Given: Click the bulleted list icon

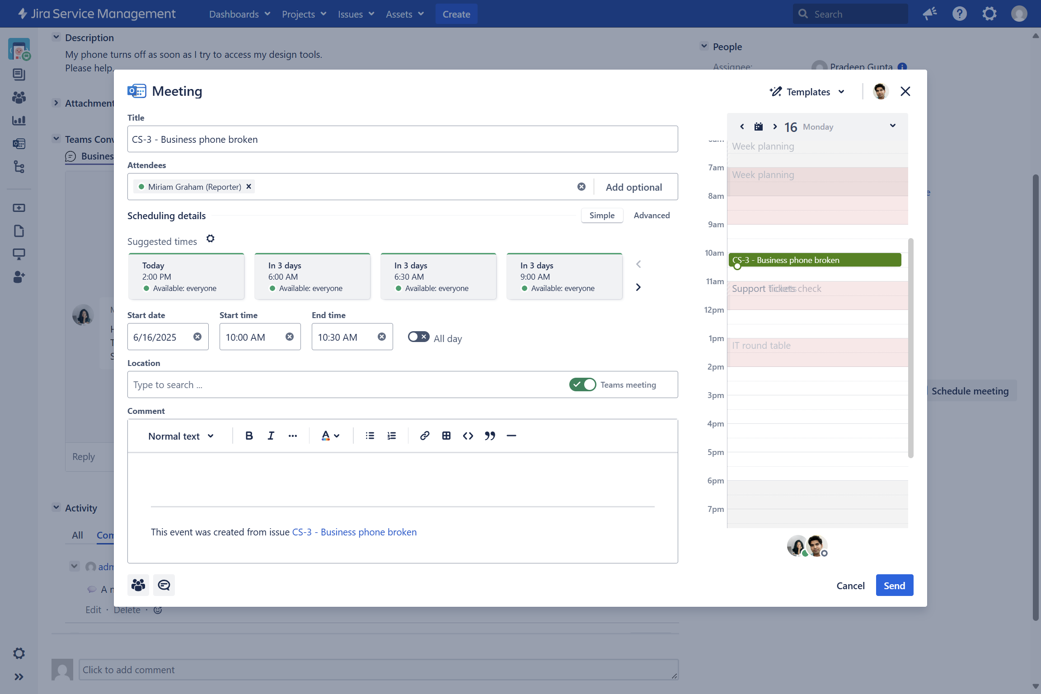Looking at the screenshot, I should 370,436.
